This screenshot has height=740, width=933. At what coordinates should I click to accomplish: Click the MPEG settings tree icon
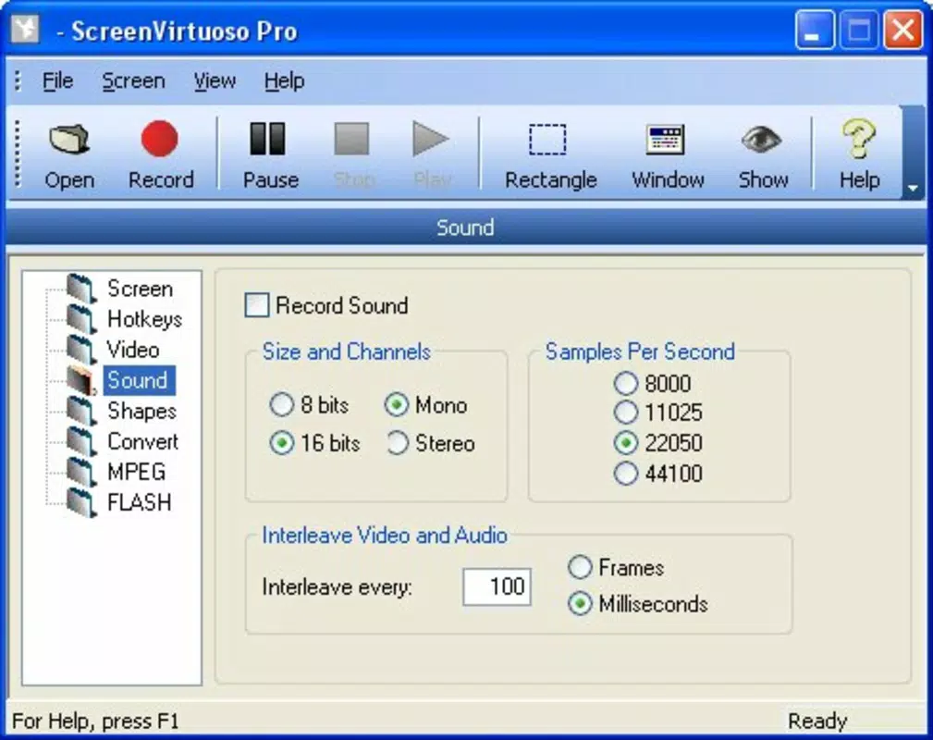point(81,472)
